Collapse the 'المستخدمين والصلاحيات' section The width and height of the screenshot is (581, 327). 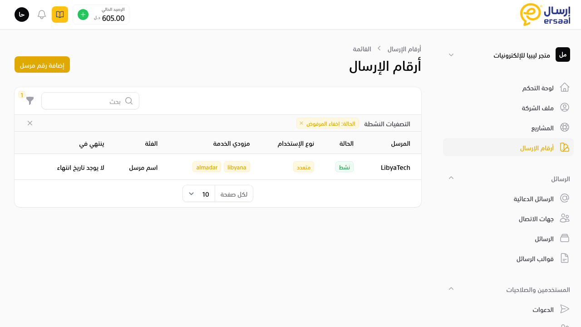[x=451, y=288]
